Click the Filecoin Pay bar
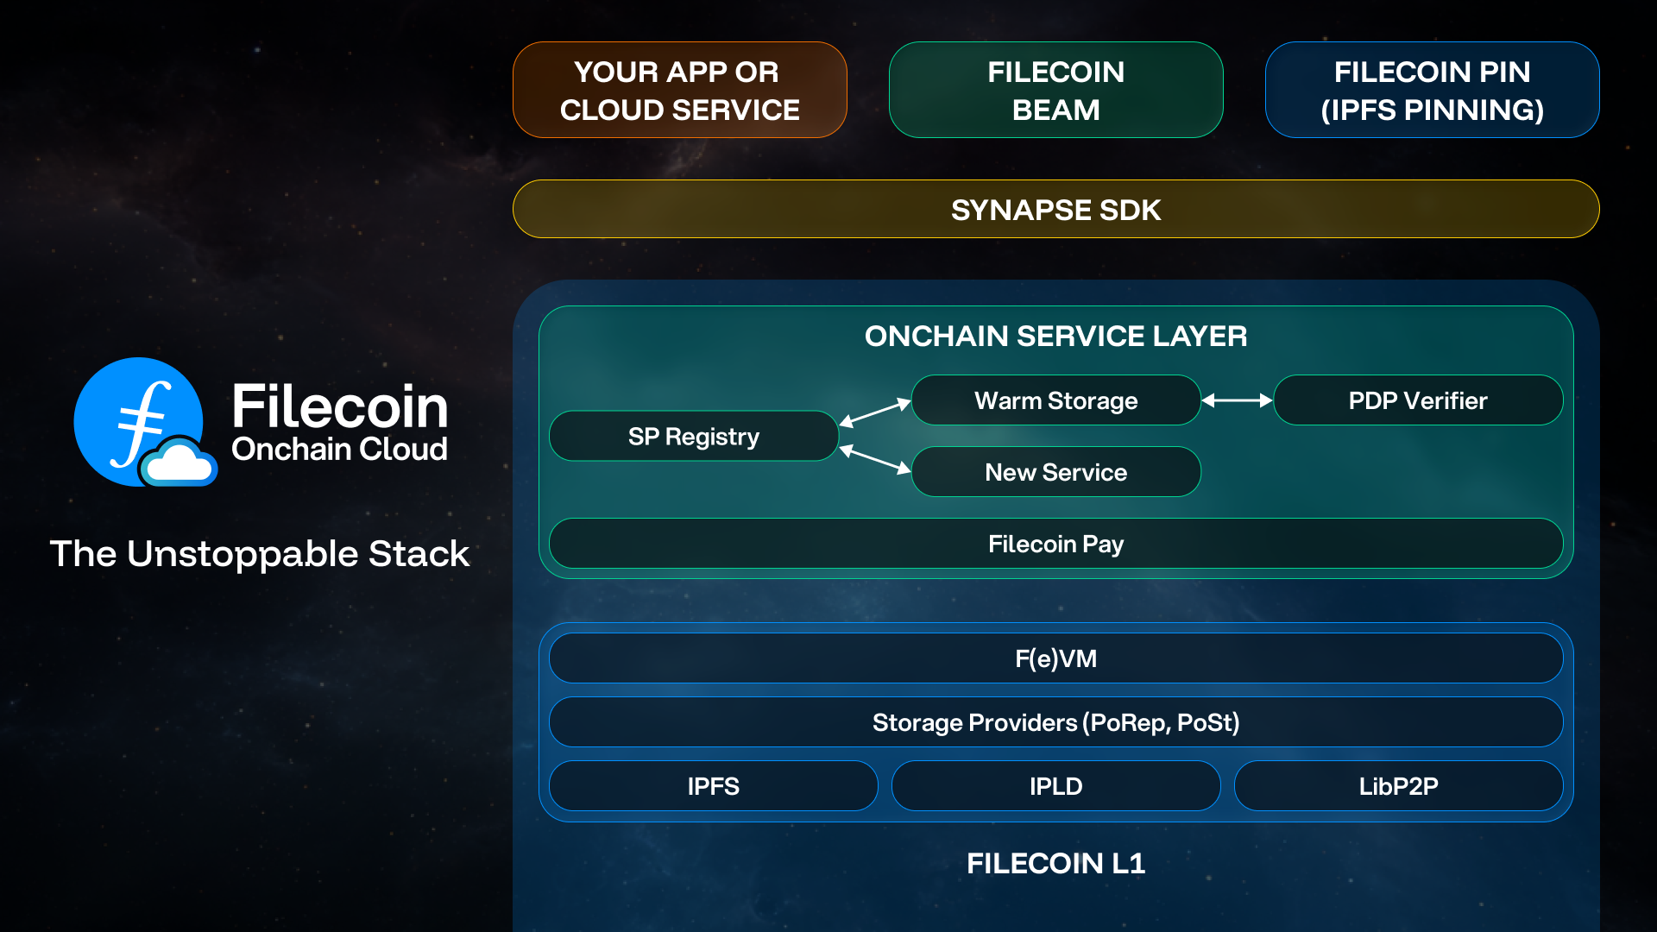Viewport: 1657px width, 932px height. click(1055, 544)
